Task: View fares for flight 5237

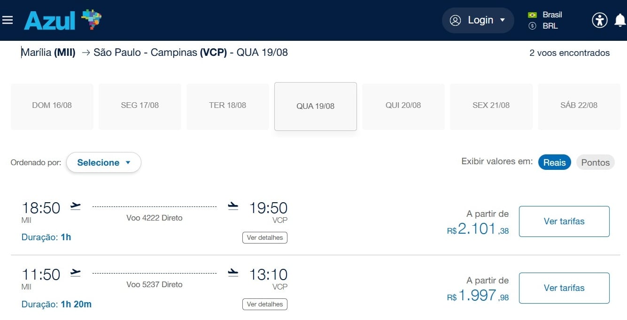Action: click(564, 288)
